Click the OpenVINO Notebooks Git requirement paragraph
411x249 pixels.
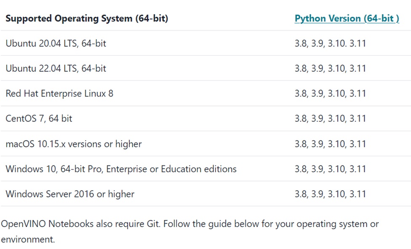[190, 231]
